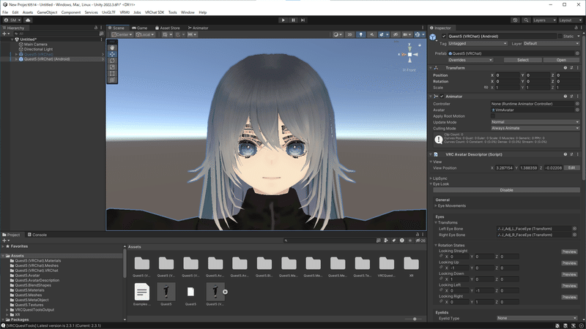Open the Center pivot mode dropdown
The width and height of the screenshot is (586, 329).
click(x=122, y=34)
